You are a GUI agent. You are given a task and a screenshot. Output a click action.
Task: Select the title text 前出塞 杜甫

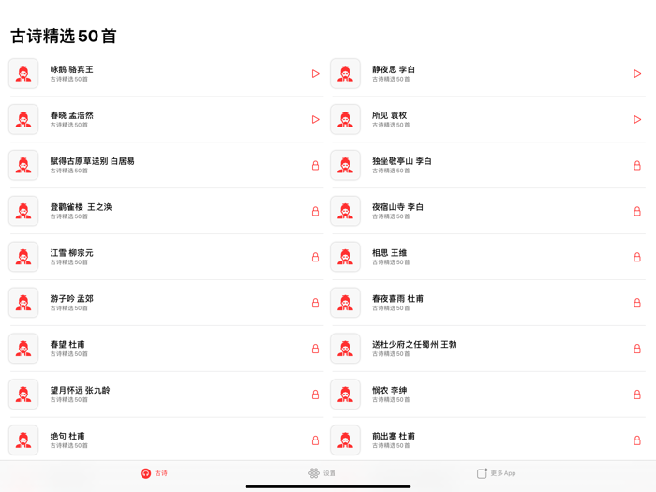tap(394, 436)
